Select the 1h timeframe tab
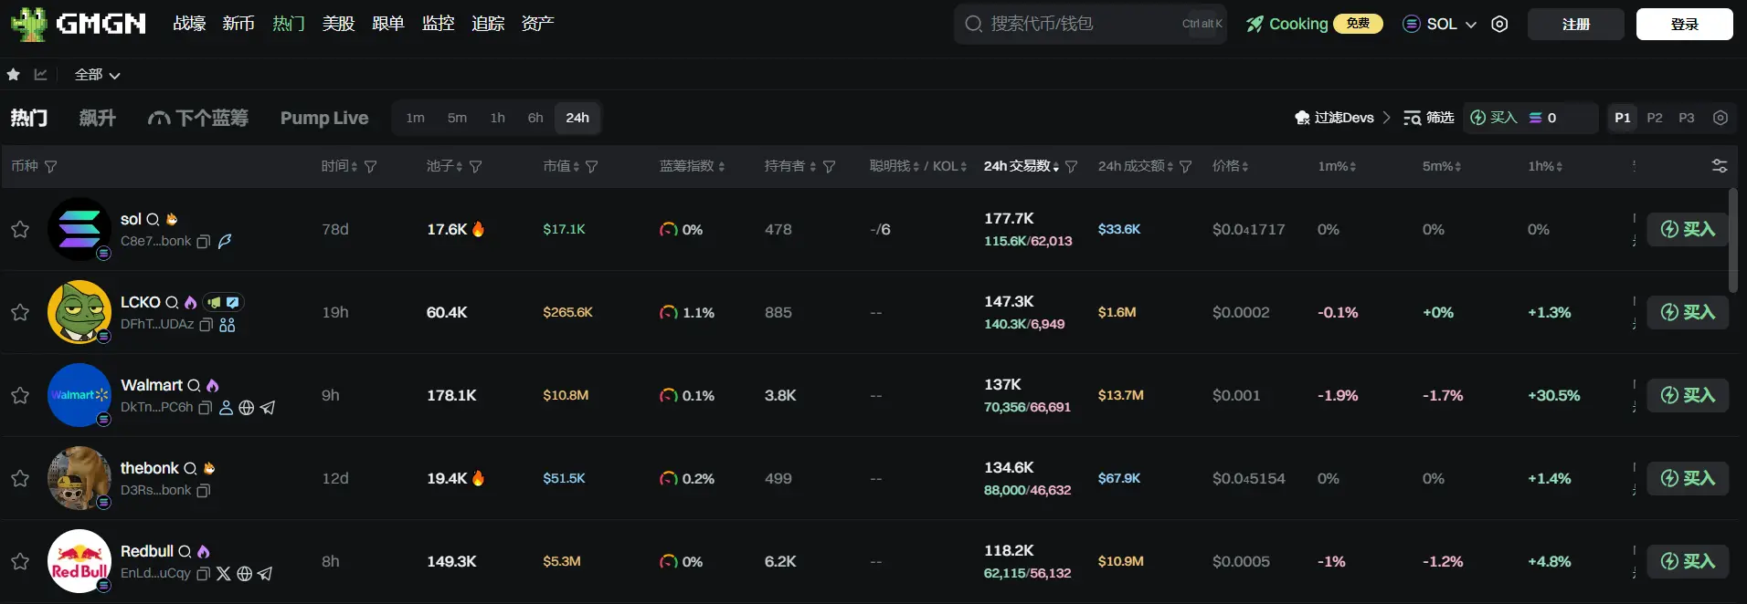Image resolution: width=1747 pixels, height=604 pixels. pyautogui.click(x=497, y=118)
